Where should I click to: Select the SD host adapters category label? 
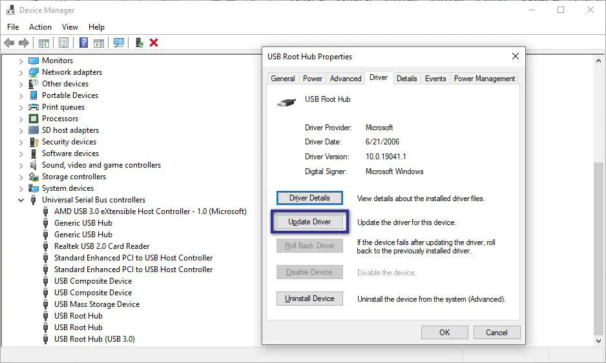click(70, 130)
